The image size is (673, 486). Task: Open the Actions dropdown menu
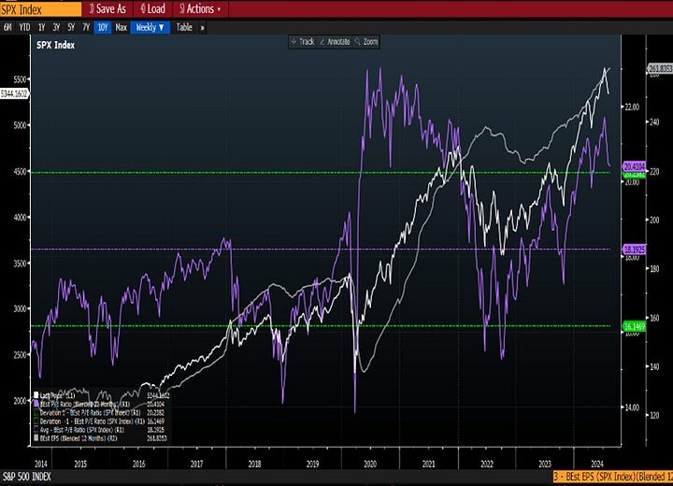(200, 9)
